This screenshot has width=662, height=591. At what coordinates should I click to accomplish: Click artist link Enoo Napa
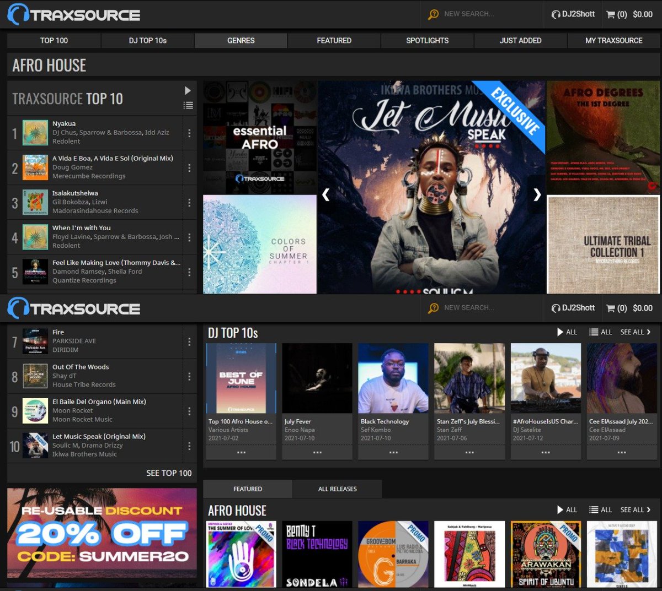tap(300, 430)
